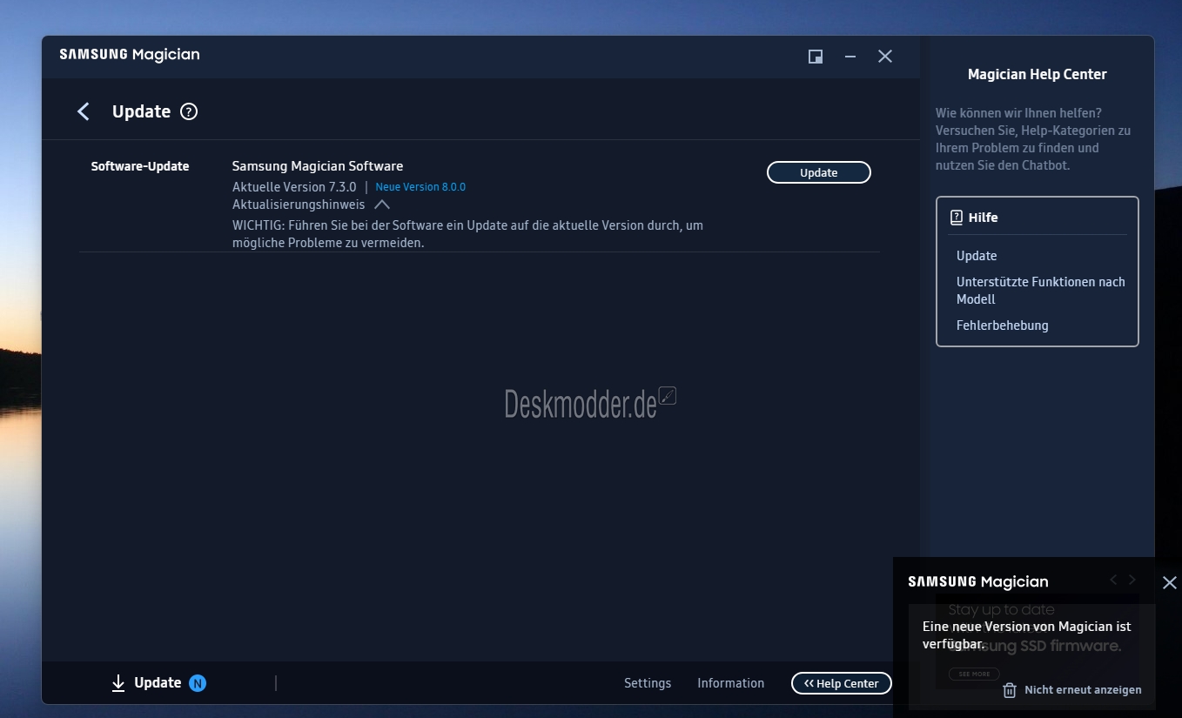
Task: Close the Samsung Magician window
Action: tap(885, 57)
